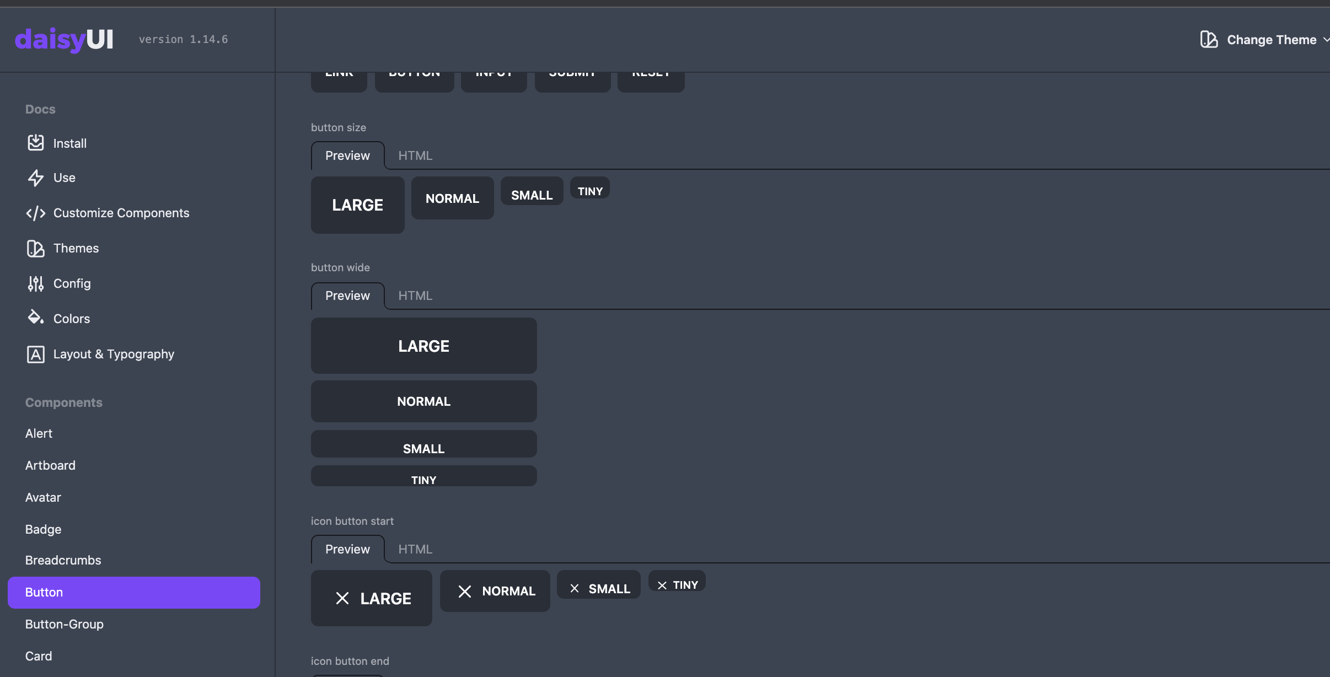Click the lightning bolt Use icon
This screenshot has height=677, width=1330.
pyautogui.click(x=36, y=178)
